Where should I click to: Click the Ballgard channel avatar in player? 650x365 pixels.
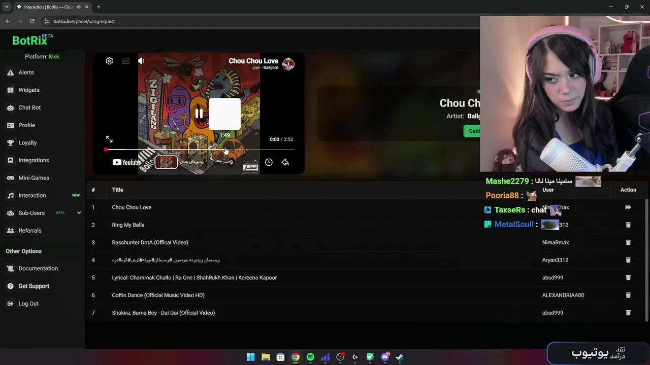click(x=288, y=64)
